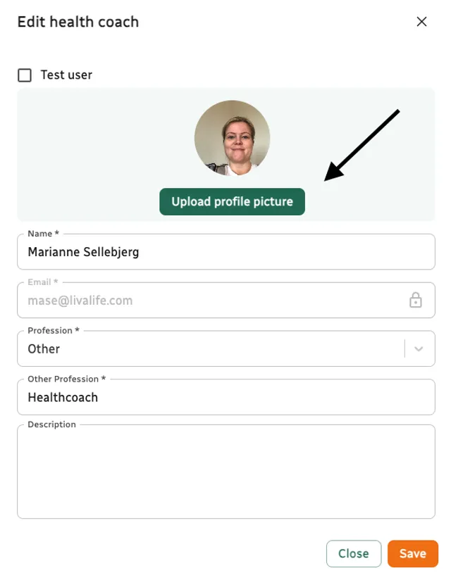Click the "Edit health coach" dialog title
451x580 pixels.
click(78, 22)
